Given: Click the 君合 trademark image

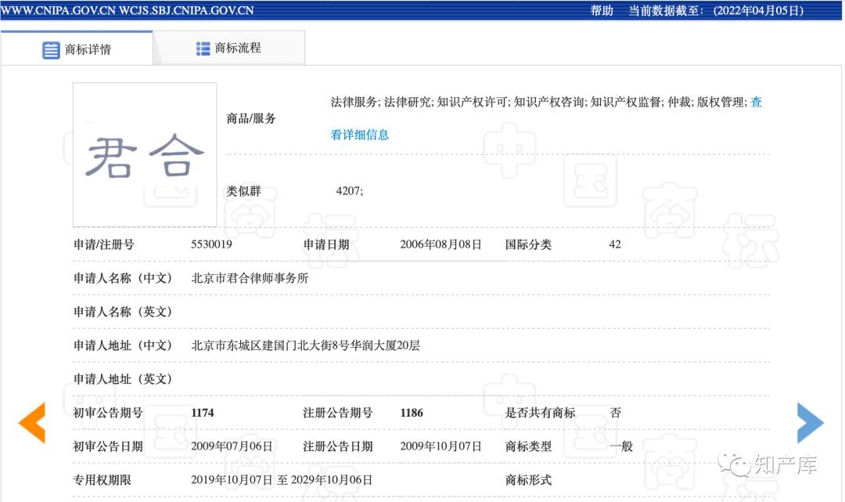Looking at the screenshot, I should pyautogui.click(x=144, y=154).
